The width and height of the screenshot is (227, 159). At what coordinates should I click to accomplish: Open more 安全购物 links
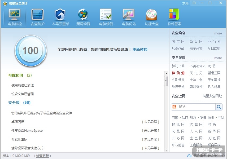[218, 33]
